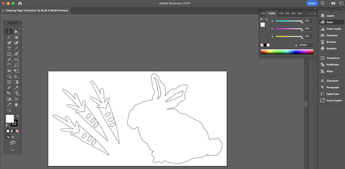Screen dimensions: 345x169
Task: Activate the Type tool
Action: tap(9, 48)
